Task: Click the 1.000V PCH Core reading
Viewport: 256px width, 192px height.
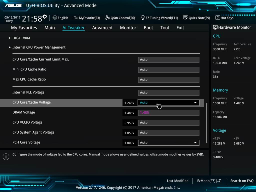Action: click(130, 143)
